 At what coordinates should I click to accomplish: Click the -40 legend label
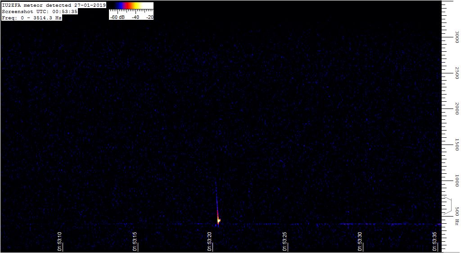(135, 18)
